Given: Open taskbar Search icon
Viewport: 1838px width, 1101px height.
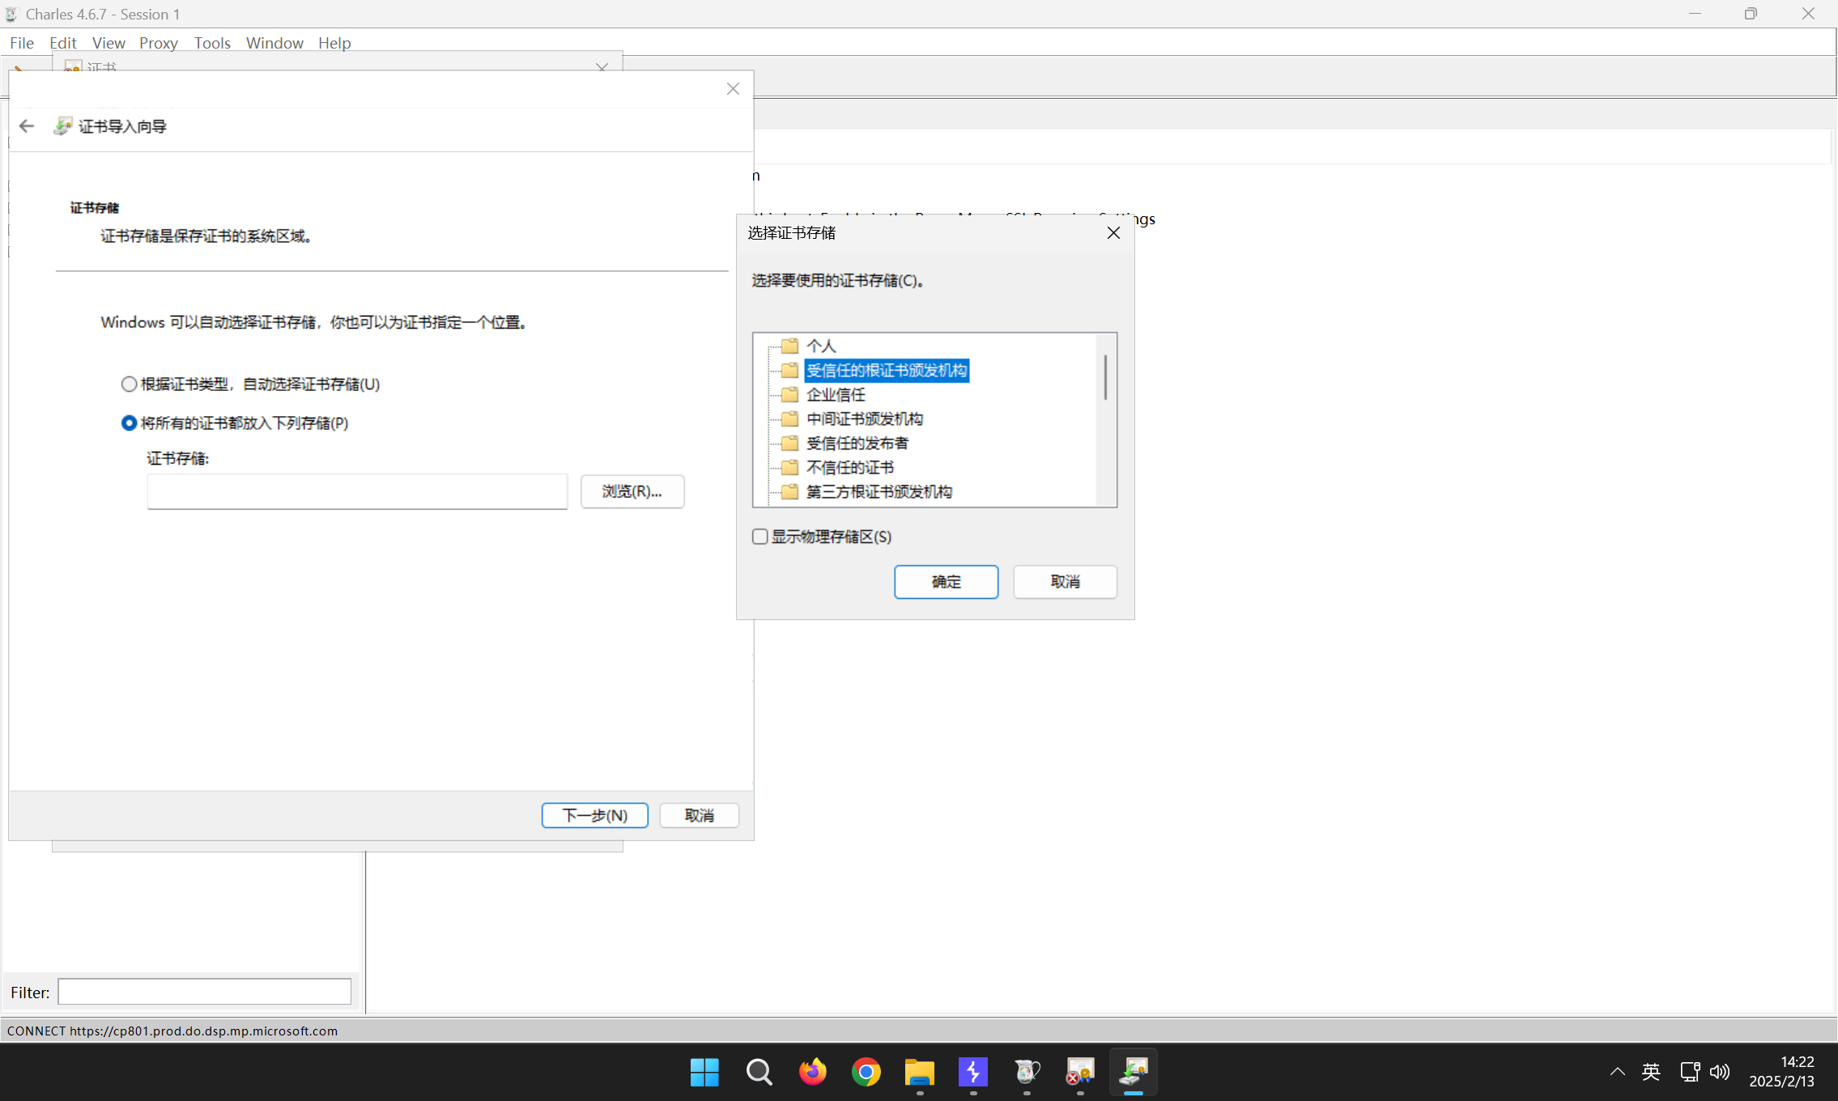Looking at the screenshot, I should (x=759, y=1072).
